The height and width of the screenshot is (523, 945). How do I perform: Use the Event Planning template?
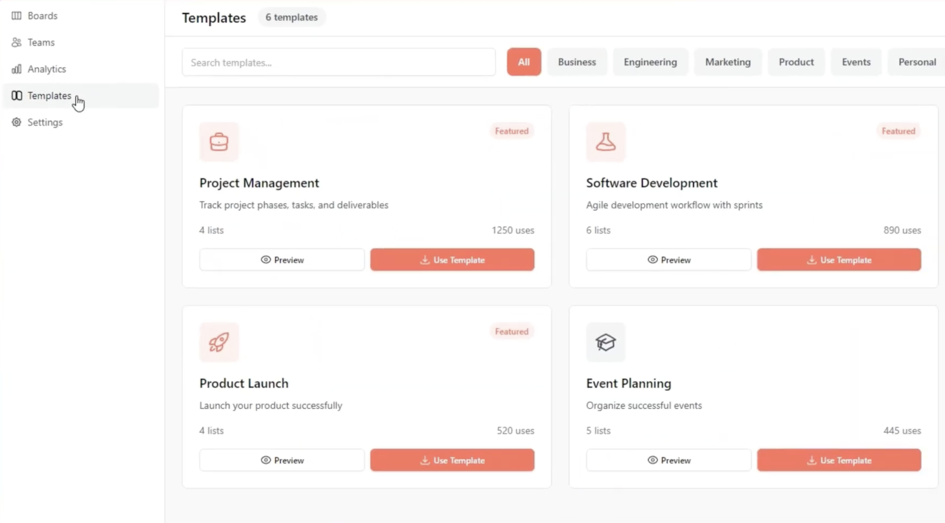(839, 460)
